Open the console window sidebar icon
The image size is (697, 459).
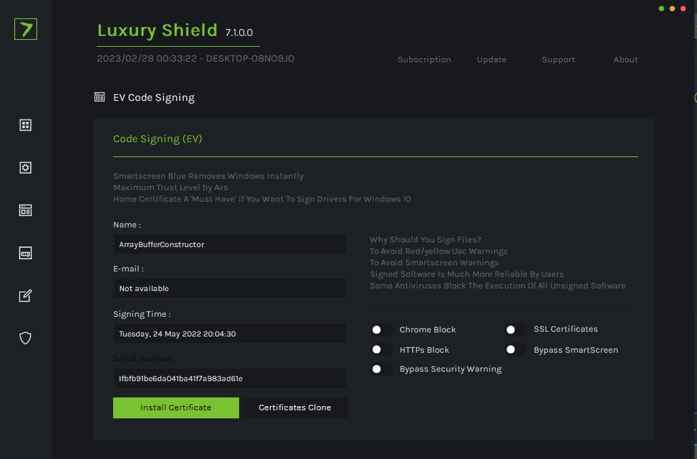tap(25, 253)
